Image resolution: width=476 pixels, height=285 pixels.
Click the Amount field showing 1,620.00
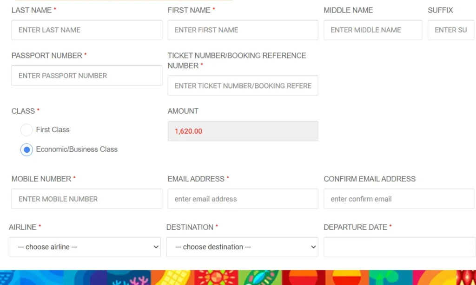click(x=243, y=131)
